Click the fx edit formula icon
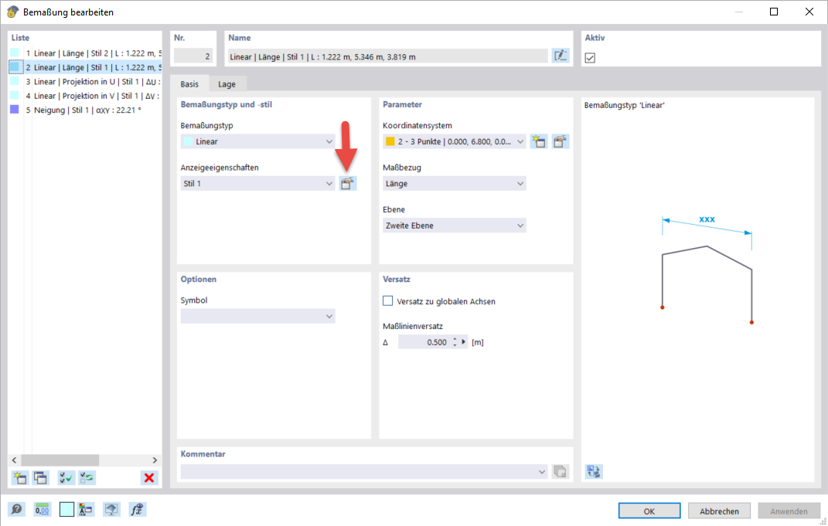Image resolution: width=828 pixels, height=526 pixels. click(138, 509)
